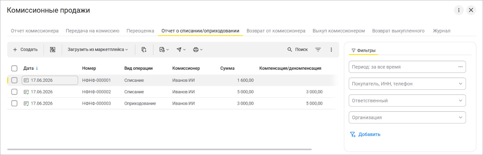Screen dimensions: 483x155
Task: Click the magnifying glass search icon
Action: 290,49
